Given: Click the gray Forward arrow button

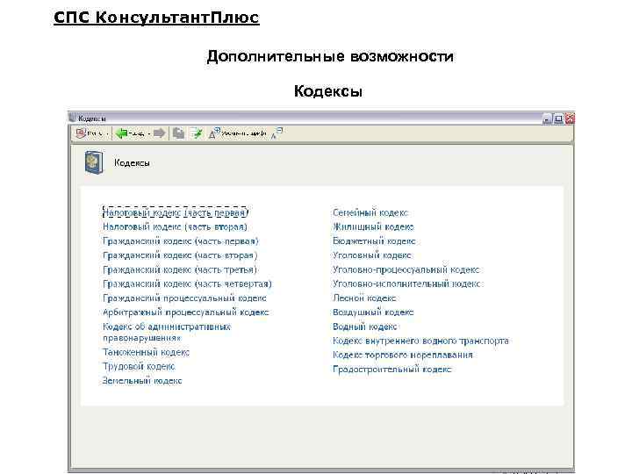Looking at the screenshot, I should 159,133.
